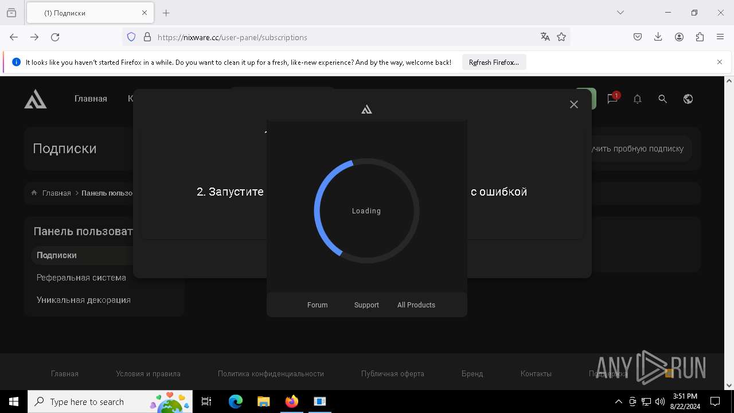Open the site search magnifier icon

[662, 99]
